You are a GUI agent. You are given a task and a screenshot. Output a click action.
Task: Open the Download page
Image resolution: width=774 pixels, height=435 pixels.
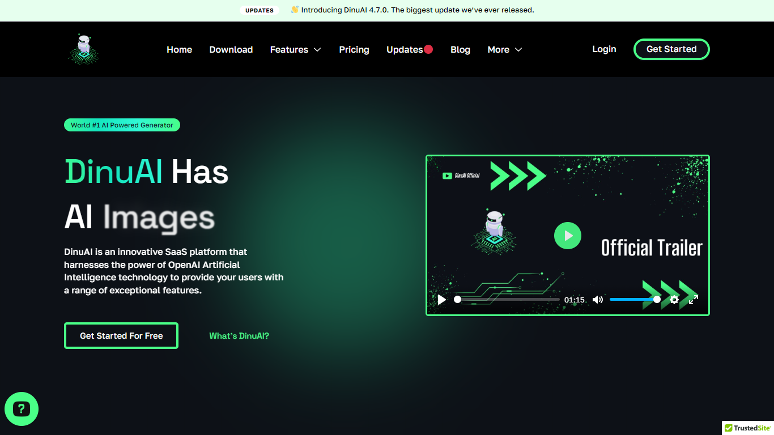click(231, 50)
